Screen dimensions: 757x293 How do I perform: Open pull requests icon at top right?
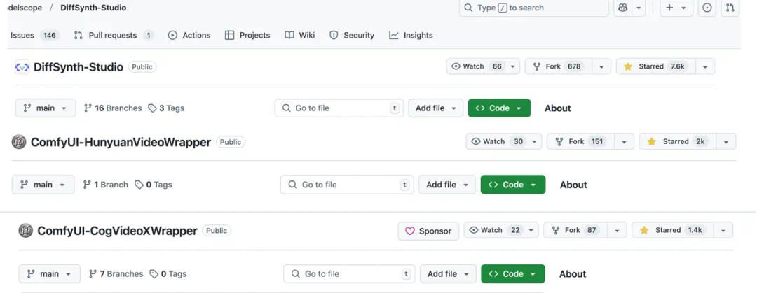click(730, 8)
